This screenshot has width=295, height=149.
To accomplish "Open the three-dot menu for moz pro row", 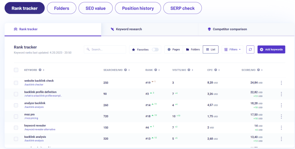I will pos(281,116).
